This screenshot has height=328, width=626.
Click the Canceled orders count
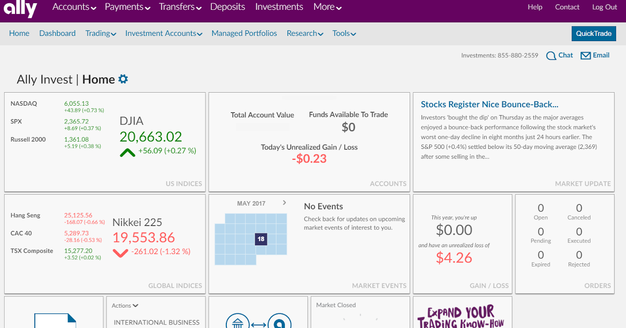point(579,208)
